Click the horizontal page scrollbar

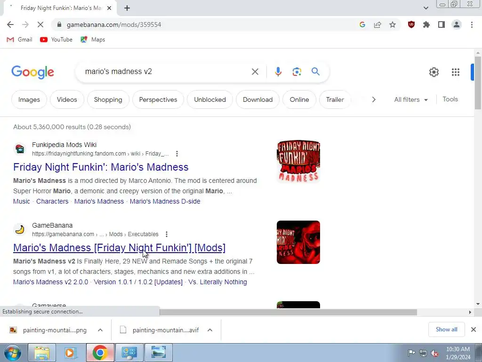(x=289, y=312)
